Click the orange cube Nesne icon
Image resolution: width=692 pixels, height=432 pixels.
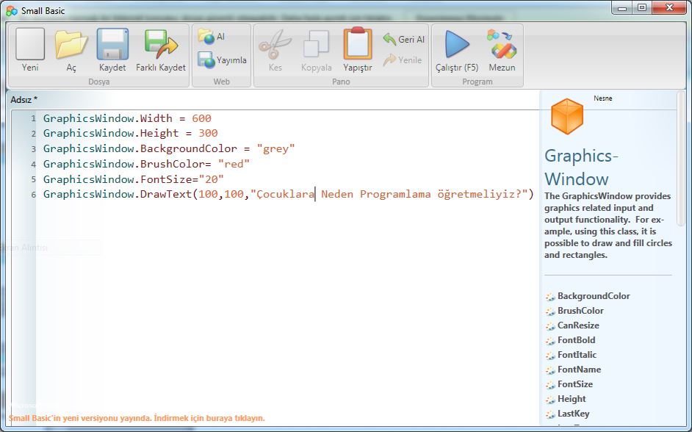567,116
